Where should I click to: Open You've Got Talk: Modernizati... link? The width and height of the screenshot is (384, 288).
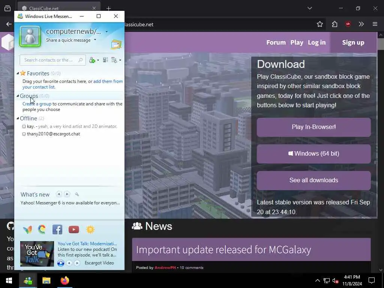pos(87,244)
